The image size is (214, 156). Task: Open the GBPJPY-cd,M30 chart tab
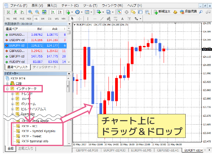pos(87,150)
